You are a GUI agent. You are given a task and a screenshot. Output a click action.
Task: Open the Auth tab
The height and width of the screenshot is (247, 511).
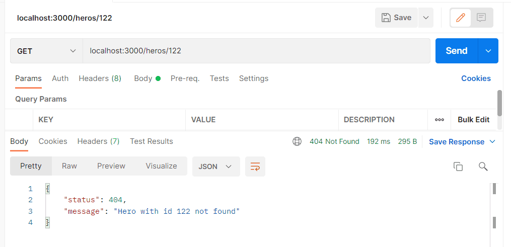(x=60, y=78)
